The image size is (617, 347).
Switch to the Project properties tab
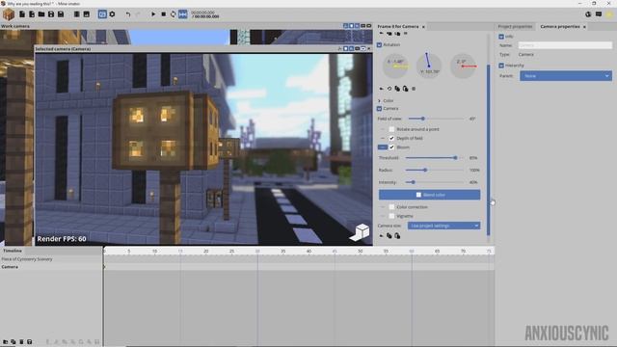coord(515,26)
